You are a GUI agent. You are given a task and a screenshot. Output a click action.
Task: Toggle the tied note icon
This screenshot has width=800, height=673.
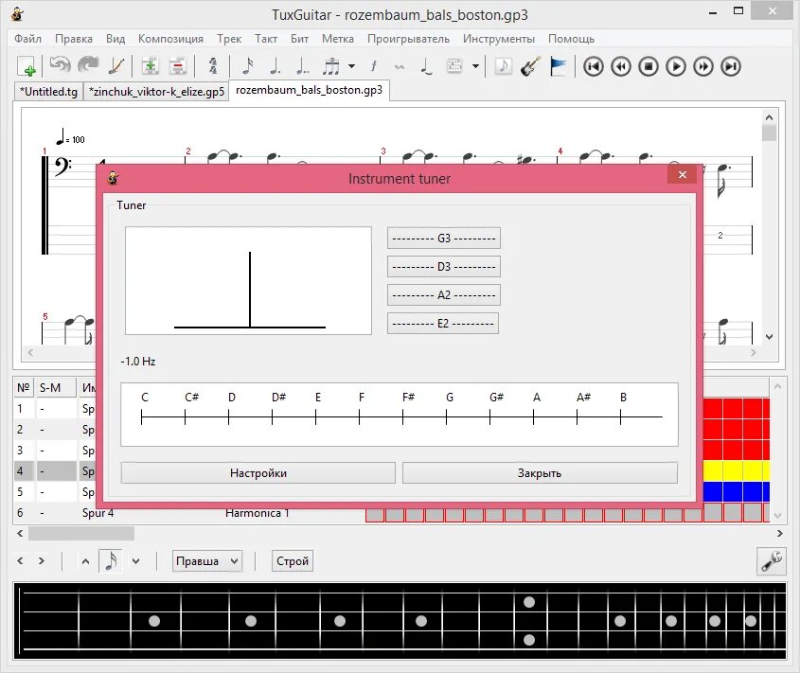[x=427, y=66]
